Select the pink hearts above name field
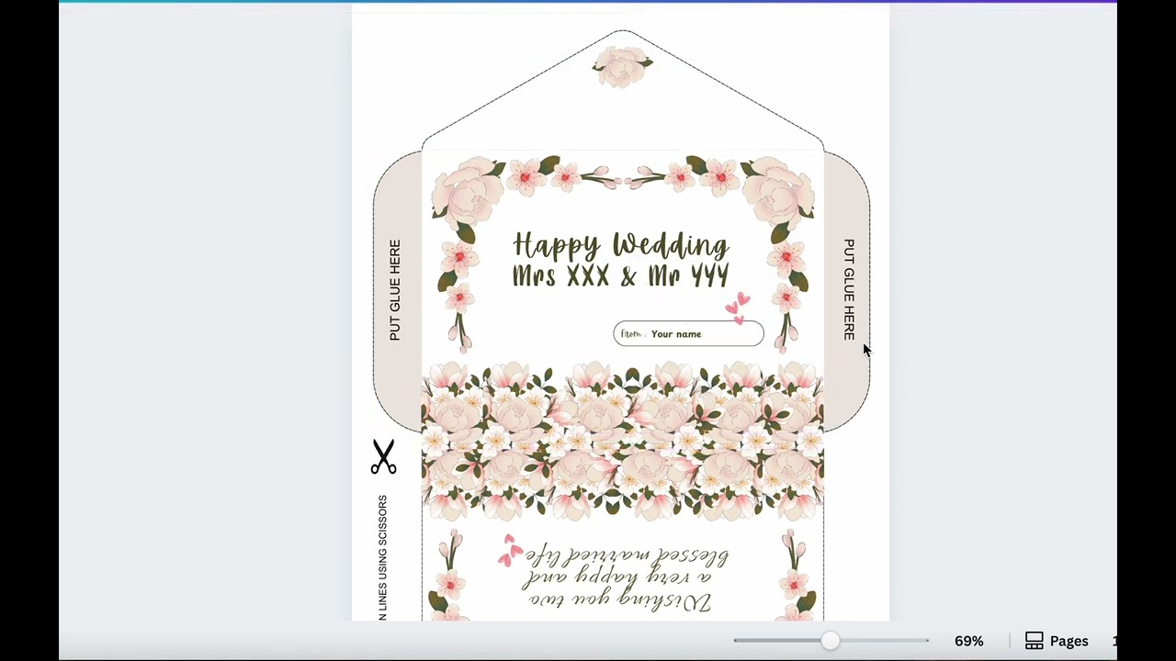 [738, 308]
